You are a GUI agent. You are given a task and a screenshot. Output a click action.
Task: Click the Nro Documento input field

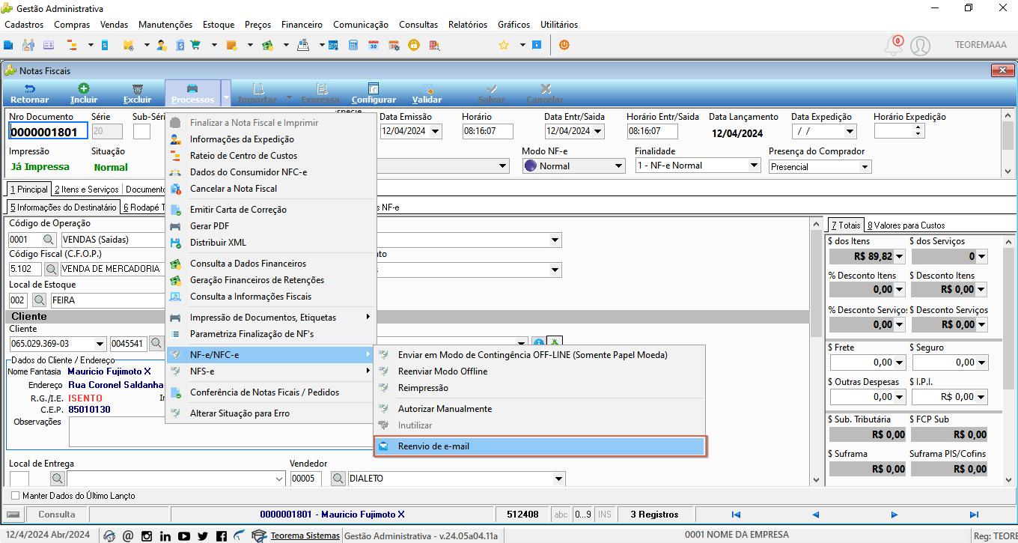(x=49, y=132)
